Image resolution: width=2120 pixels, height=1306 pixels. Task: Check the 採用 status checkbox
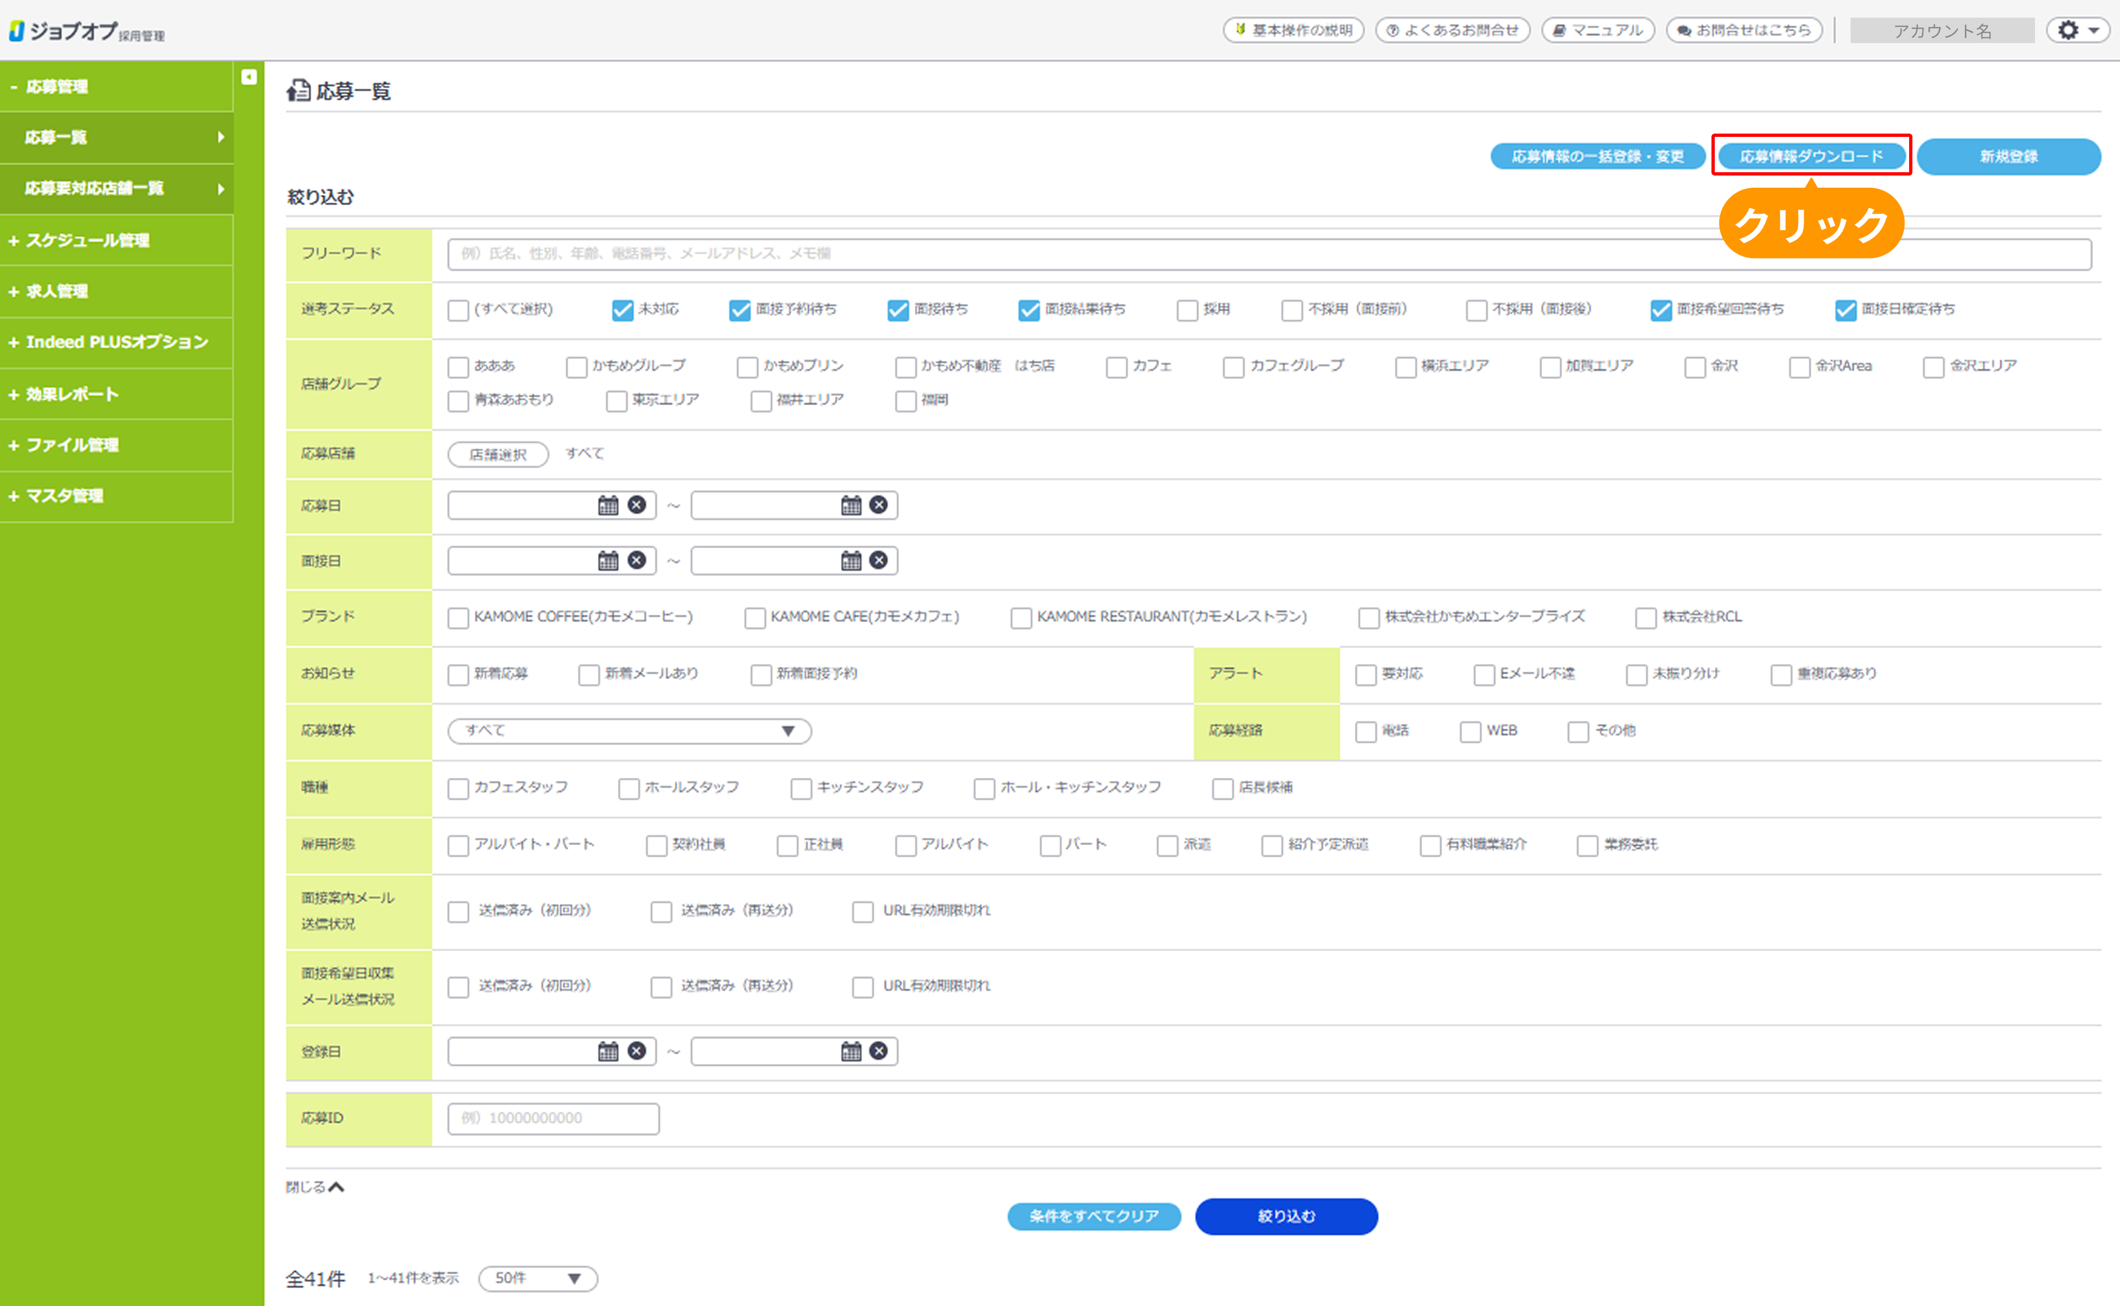[x=1188, y=310]
